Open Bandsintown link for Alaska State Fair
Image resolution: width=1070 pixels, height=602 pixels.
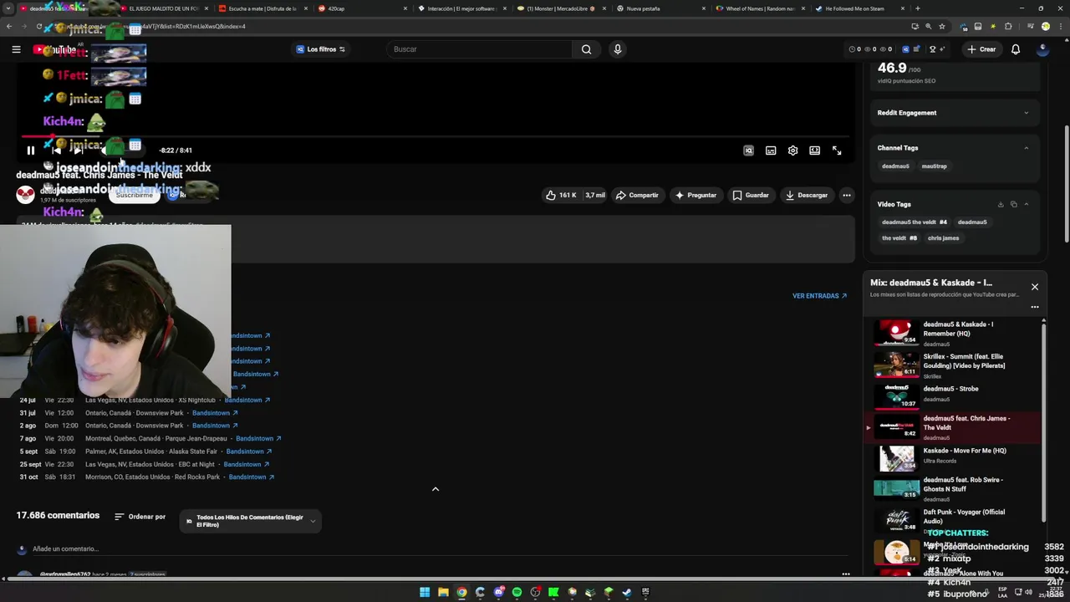[x=249, y=451]
